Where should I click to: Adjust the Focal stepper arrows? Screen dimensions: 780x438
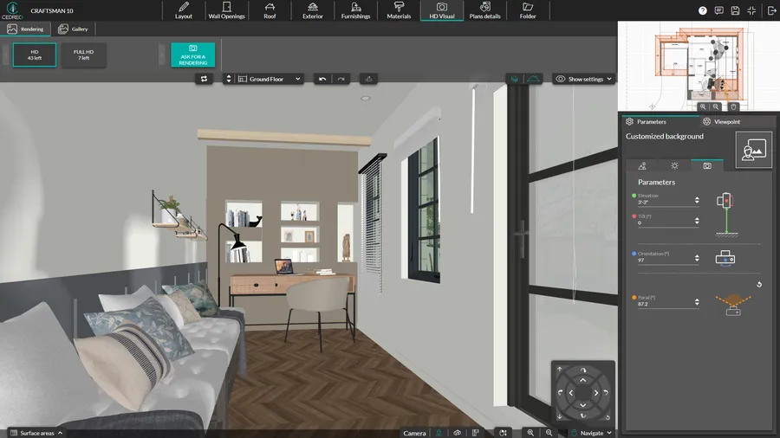coord(697,302)
